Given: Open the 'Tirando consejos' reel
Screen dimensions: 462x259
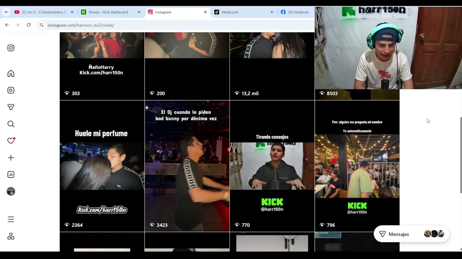Looking at the screenshot, I should point(272,166).
